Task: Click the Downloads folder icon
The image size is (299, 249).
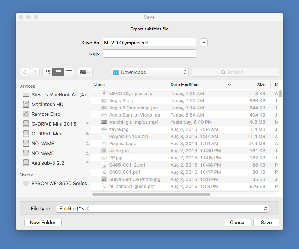Action: point(116,72)
